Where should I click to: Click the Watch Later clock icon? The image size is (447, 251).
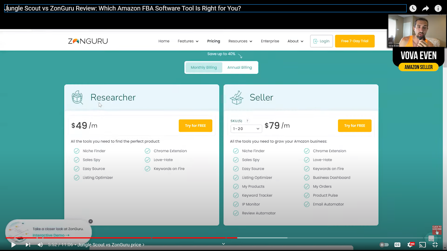pos(413,8)
